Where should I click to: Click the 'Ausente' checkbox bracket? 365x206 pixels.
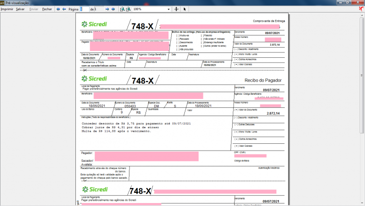[178, 46]
